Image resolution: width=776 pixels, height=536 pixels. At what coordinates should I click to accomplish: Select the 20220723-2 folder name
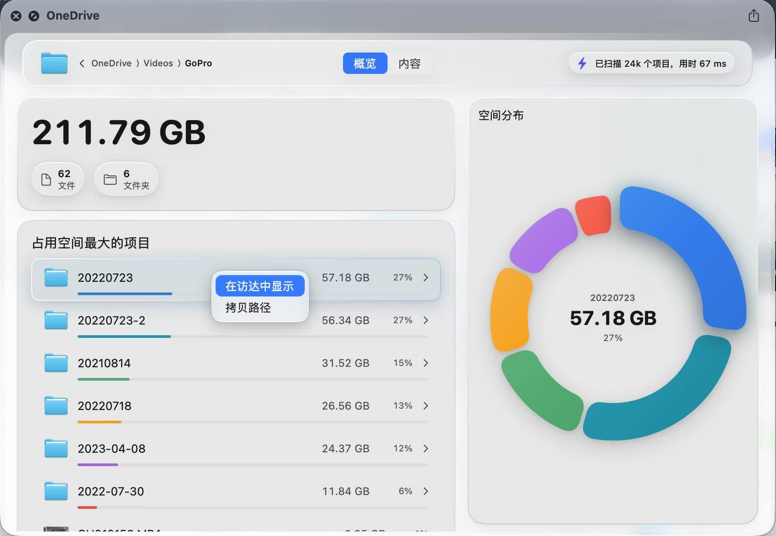111,321
